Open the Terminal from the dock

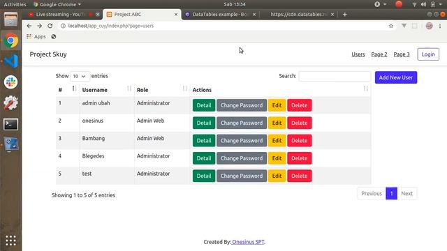(x=11, y=124)
